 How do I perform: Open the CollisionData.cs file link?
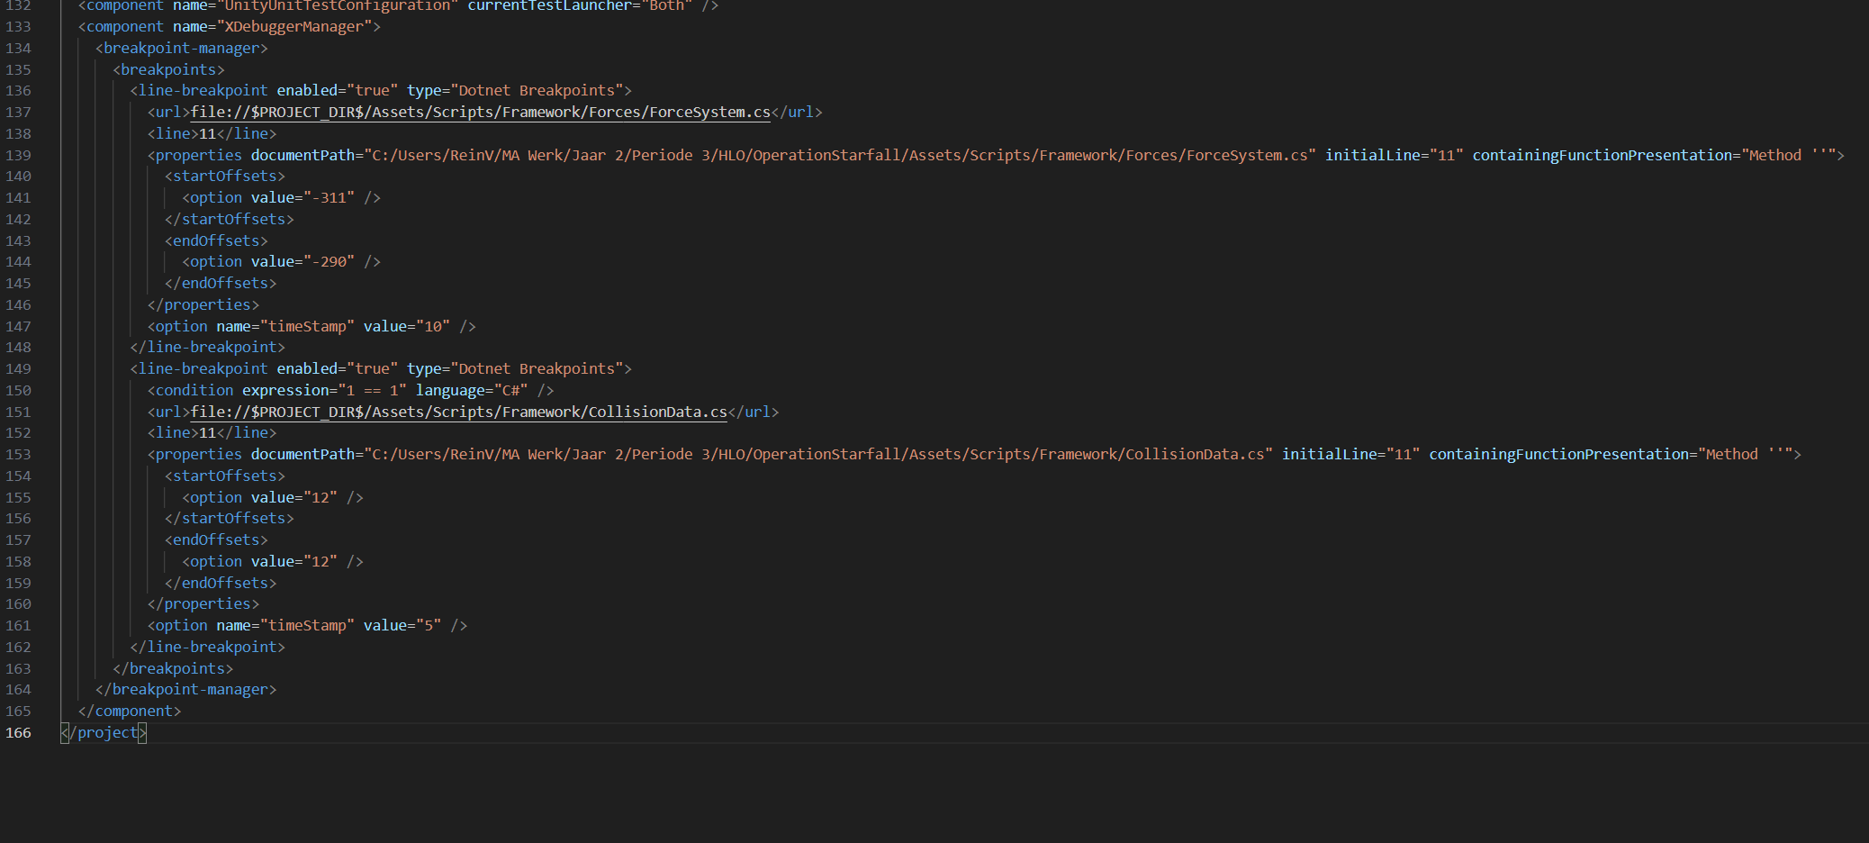[x=459, y=412]
